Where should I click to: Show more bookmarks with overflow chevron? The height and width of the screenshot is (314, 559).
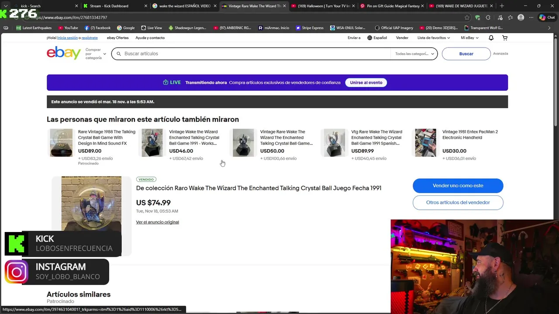[549, 28]
